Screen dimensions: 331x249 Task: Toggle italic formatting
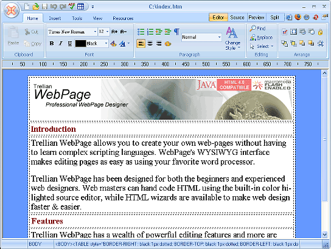(x=61, y=43)
